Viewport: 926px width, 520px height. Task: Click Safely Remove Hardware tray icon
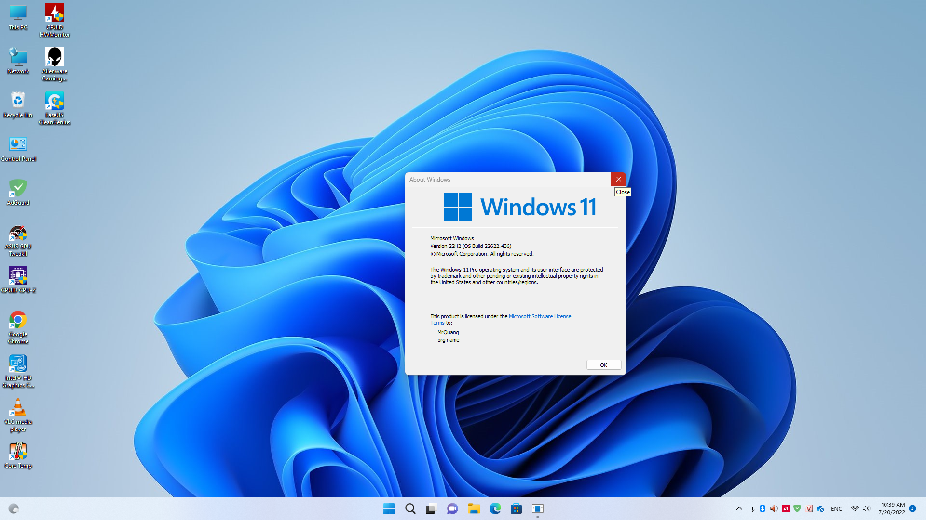(751, 508)
